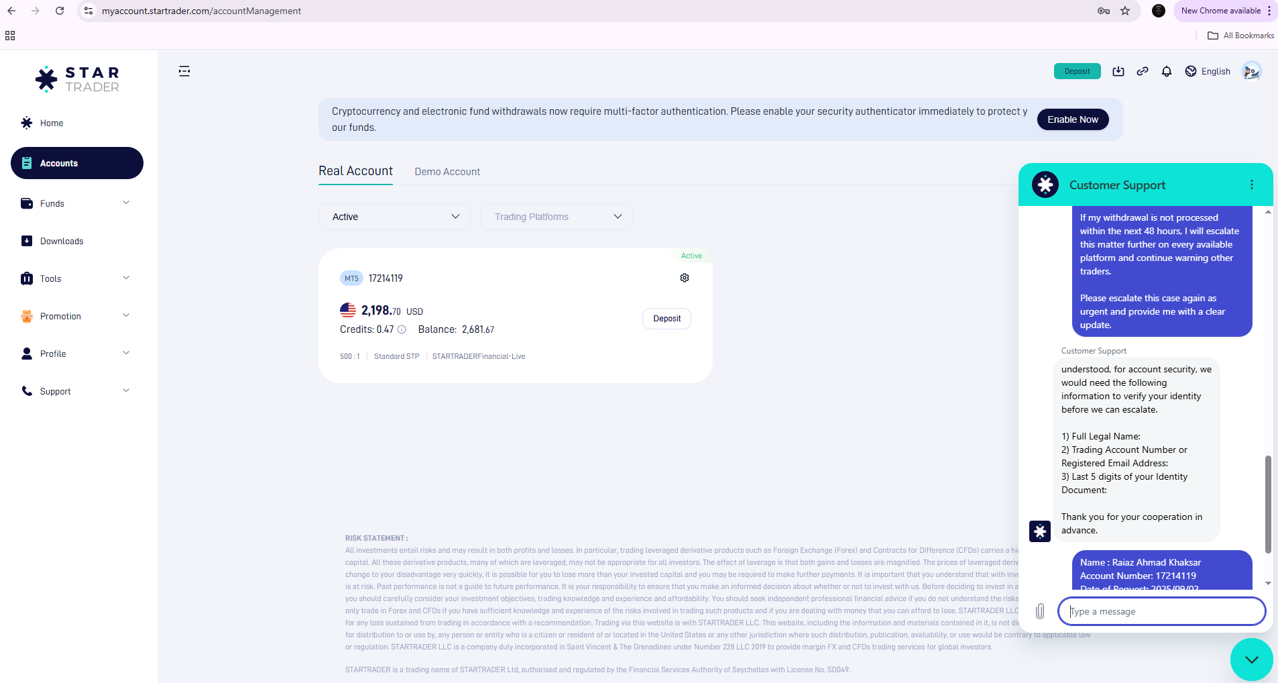Expand the Support submenu chevron
This screenshot has width=1278, height=683.
[126, 390]
